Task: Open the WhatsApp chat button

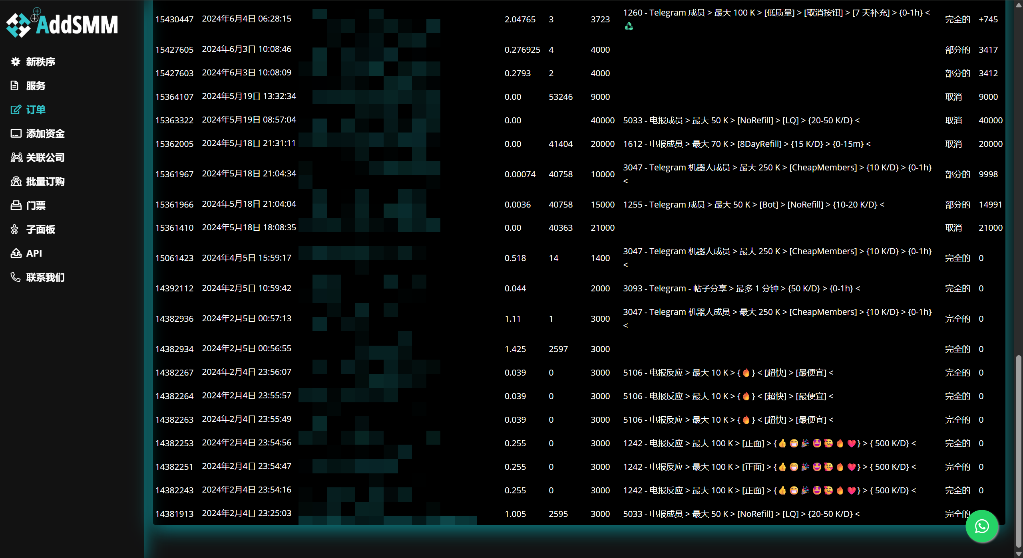Action: [982, 526]
